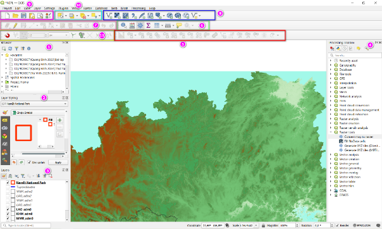Open the Labels tab icon in Layer Styling
Viewport: 382px width, 229px height.
tap(4, 120)
